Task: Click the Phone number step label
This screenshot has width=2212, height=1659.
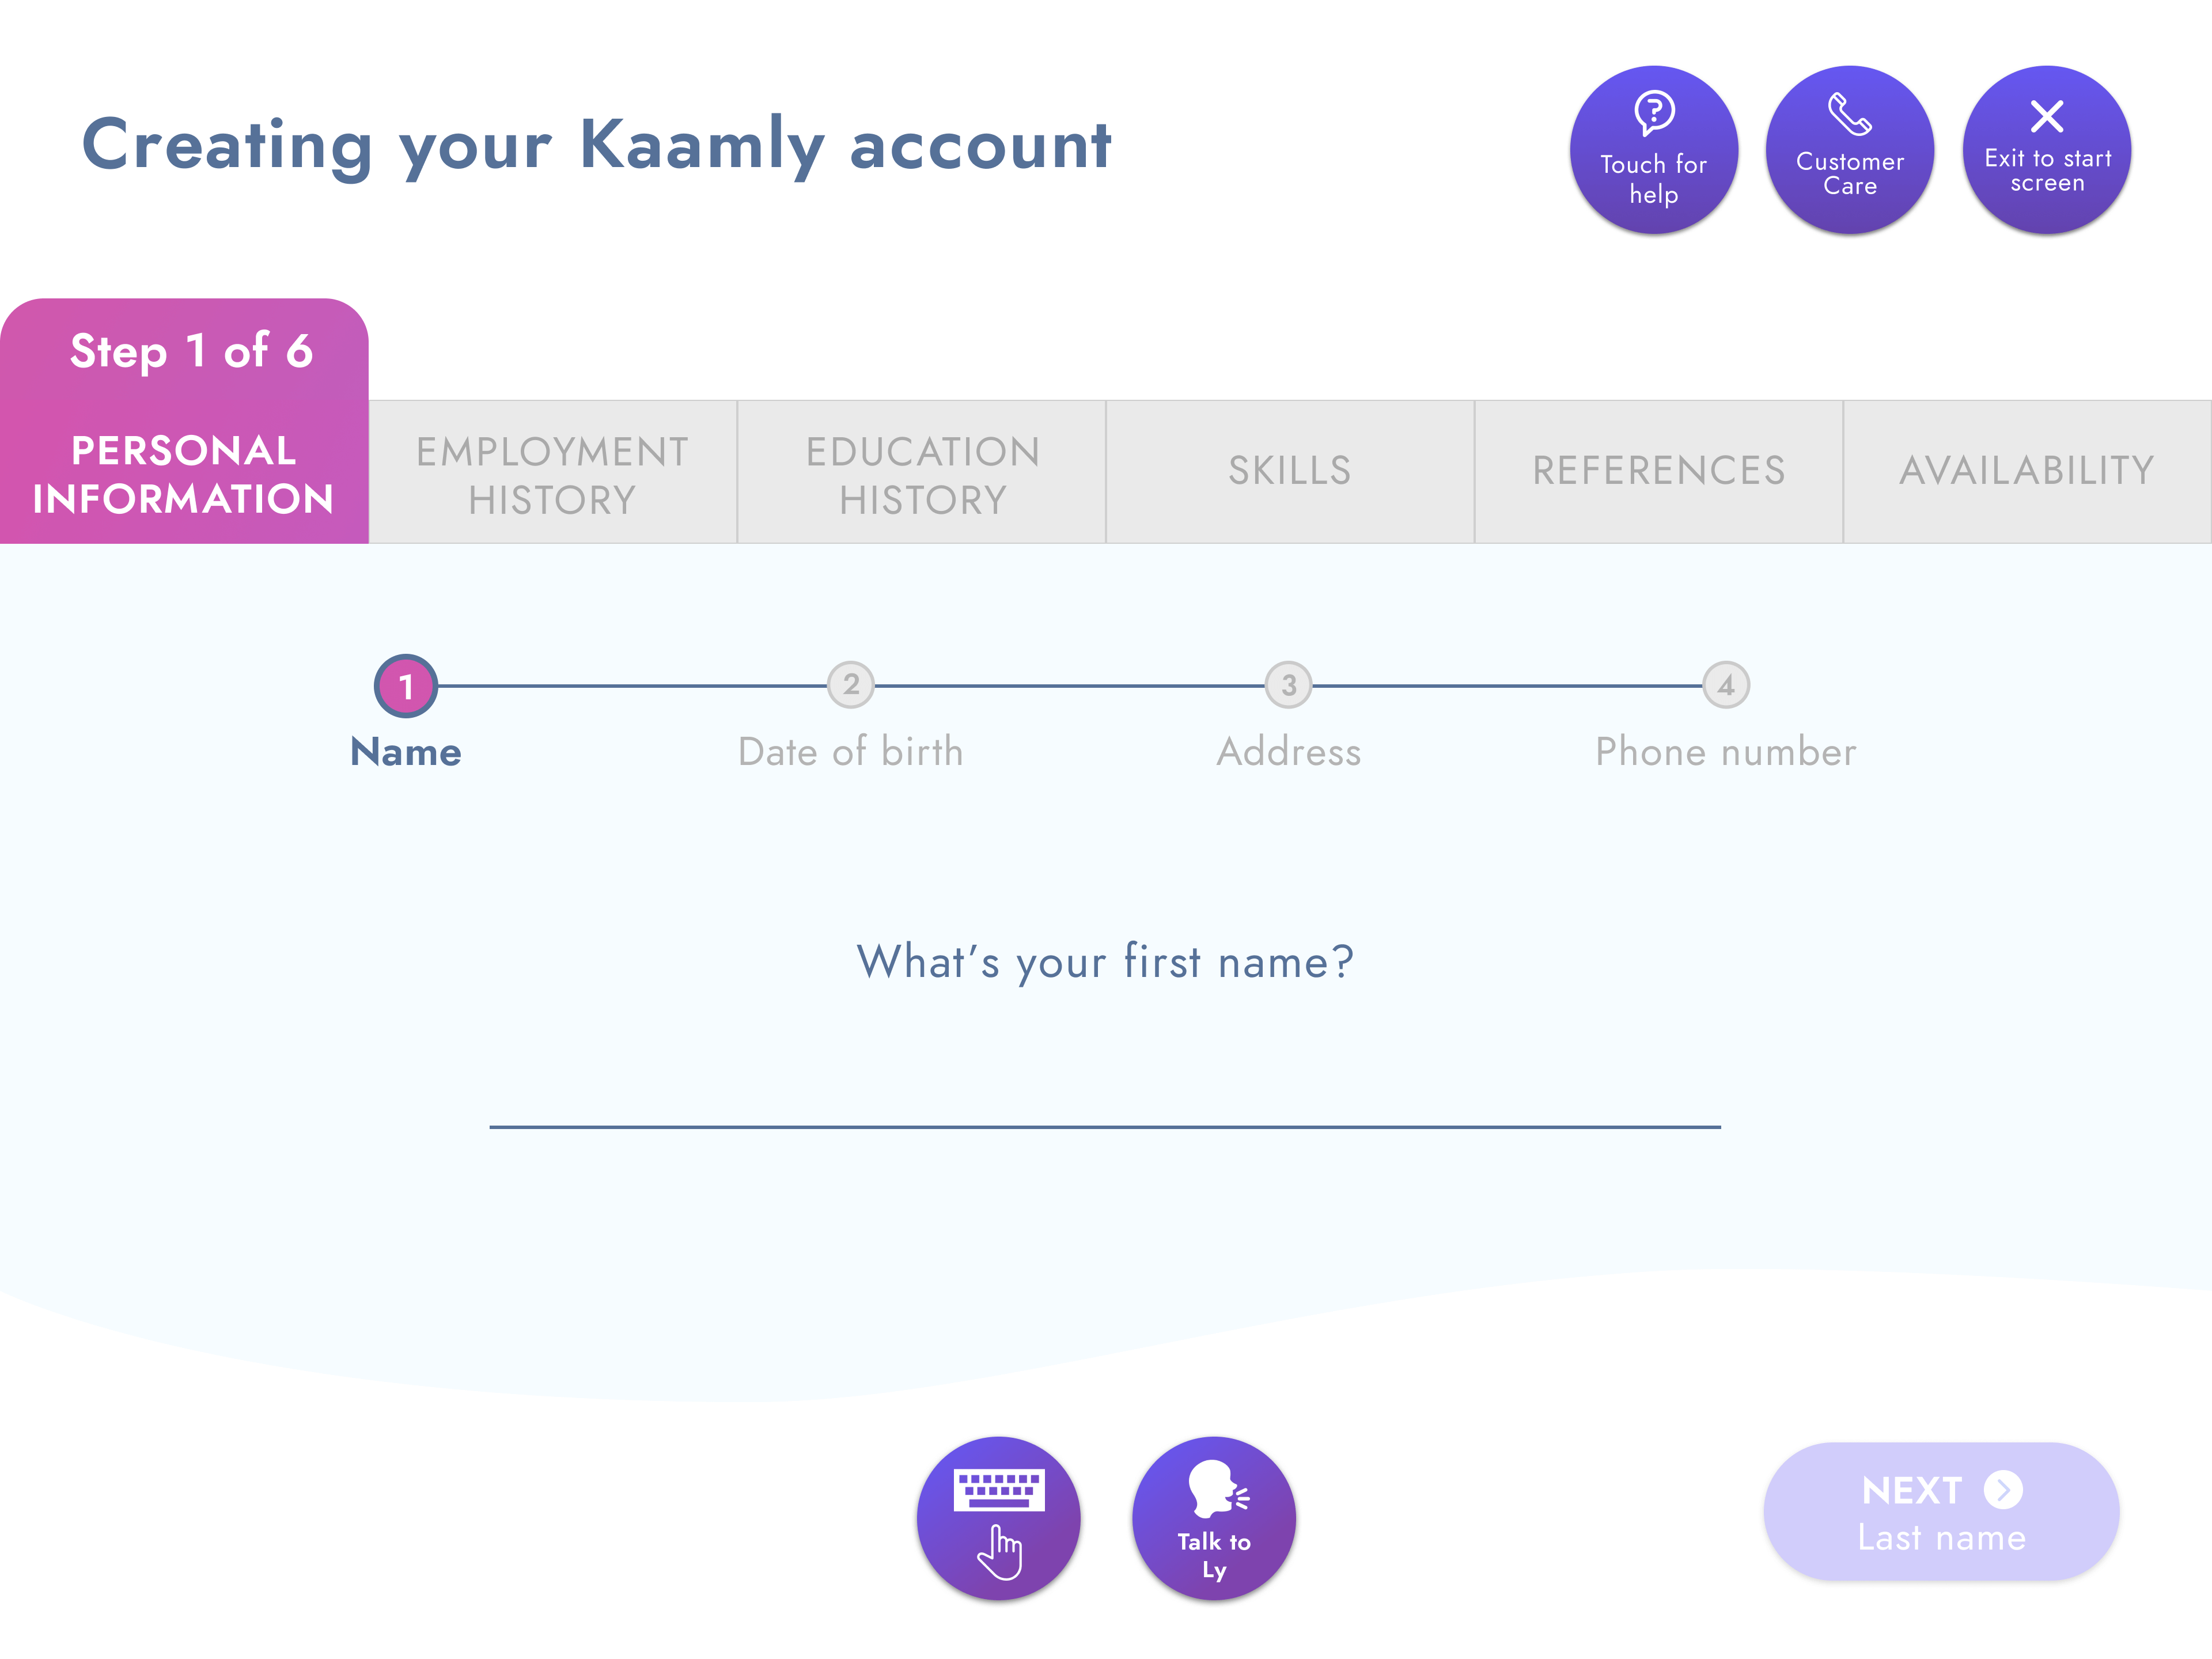Action: pos(1725,752)
